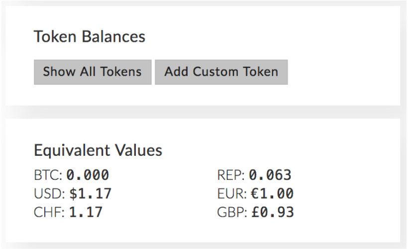The image size is (408, 249).
Task: Click blank area right of Equivalent Values heading
Action: (279, 150)
